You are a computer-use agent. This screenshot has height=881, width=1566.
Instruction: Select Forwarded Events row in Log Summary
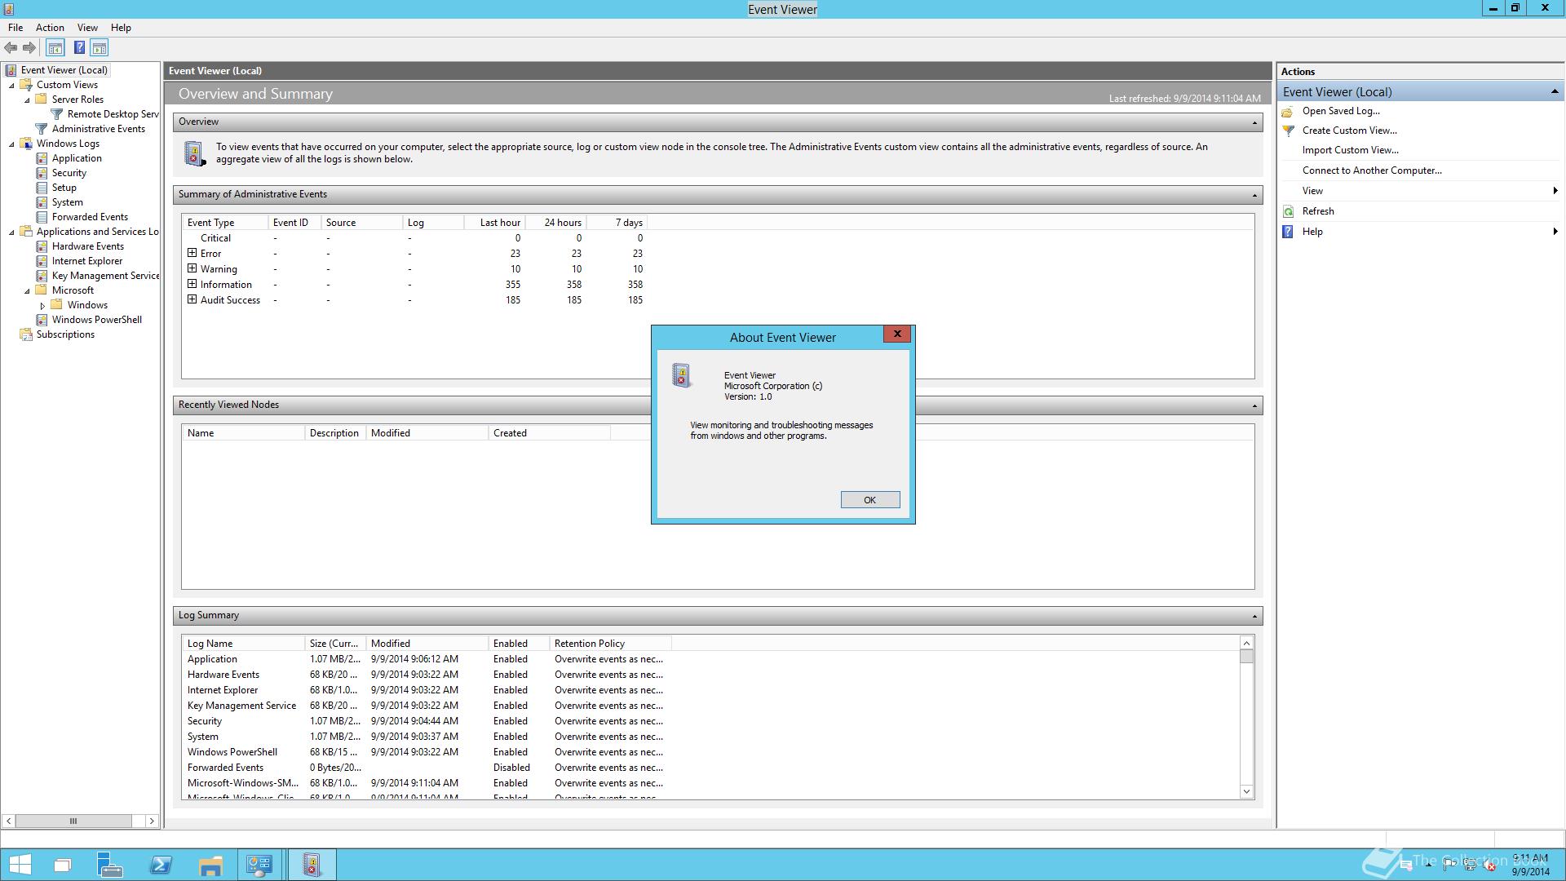pyautogui.click(x=425, y=768)
